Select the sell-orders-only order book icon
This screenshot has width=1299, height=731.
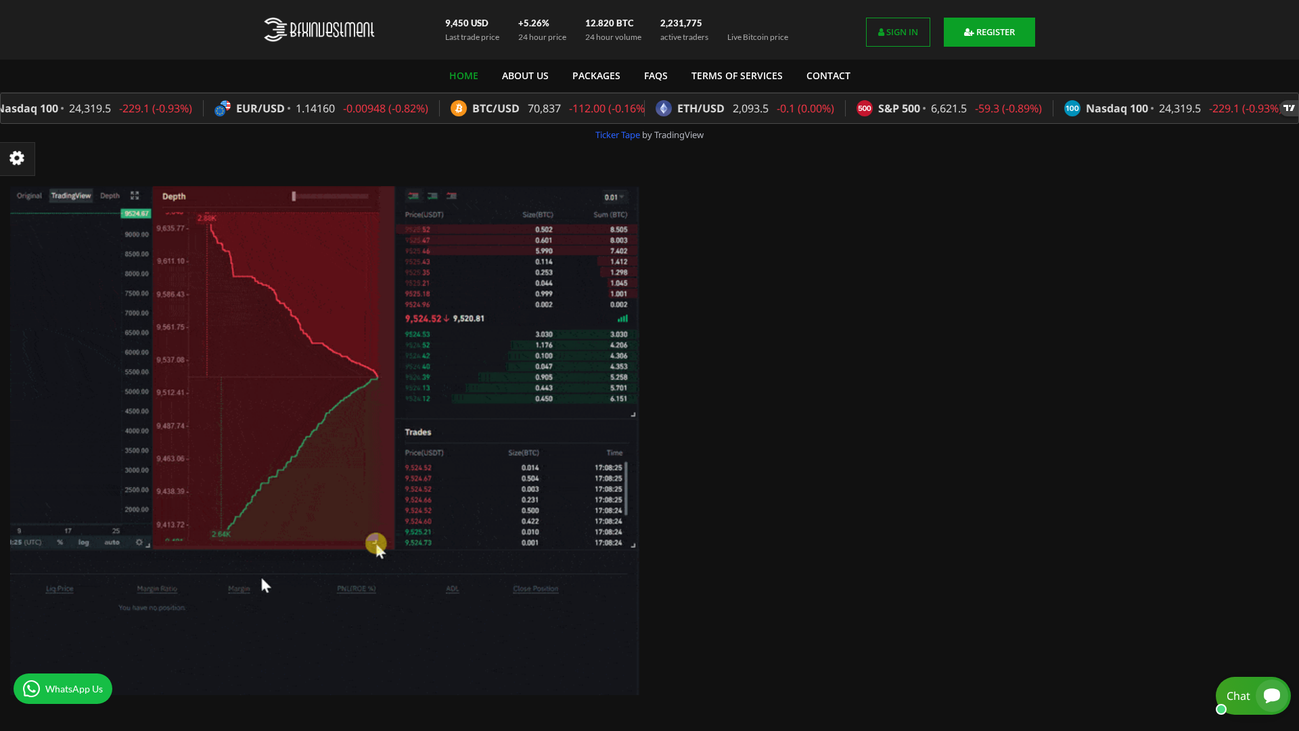[451, 196]
